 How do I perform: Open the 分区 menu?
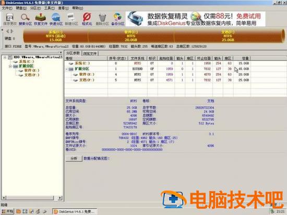tap(35, 8)
